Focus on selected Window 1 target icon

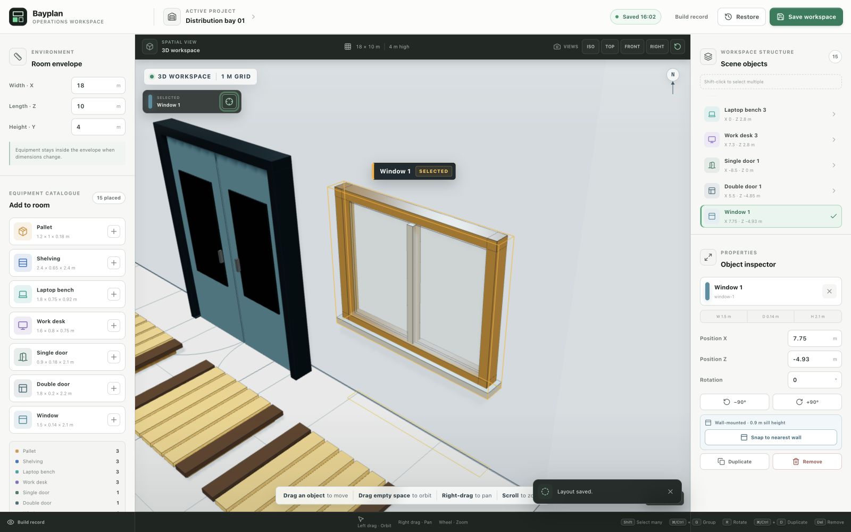tap(229, 102)
